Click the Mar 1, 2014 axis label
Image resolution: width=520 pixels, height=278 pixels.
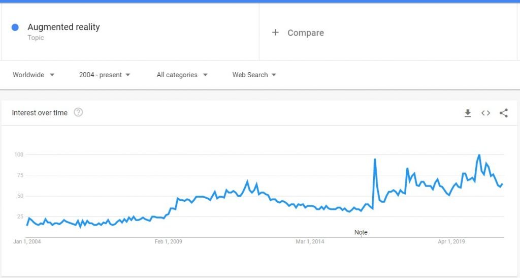click(310, 241)
